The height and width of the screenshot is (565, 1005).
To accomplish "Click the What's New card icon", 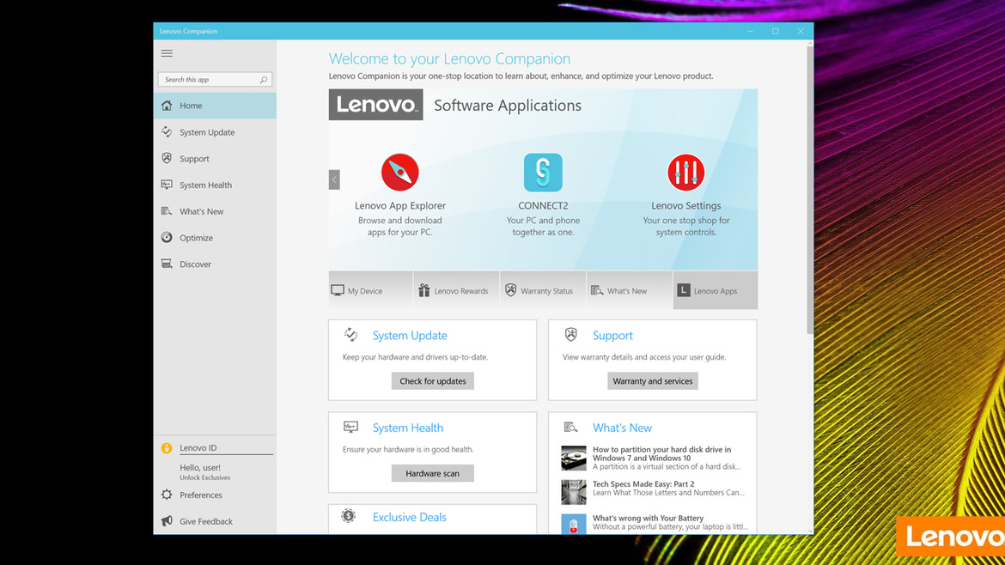I will 570,427.
